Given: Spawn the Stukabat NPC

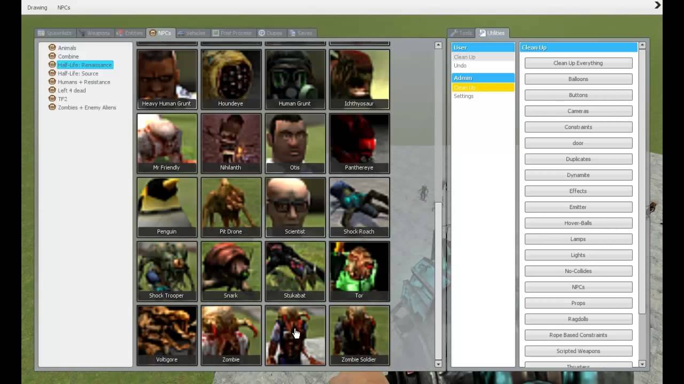Looking at the screenshot, I should [x=295, y=271].
